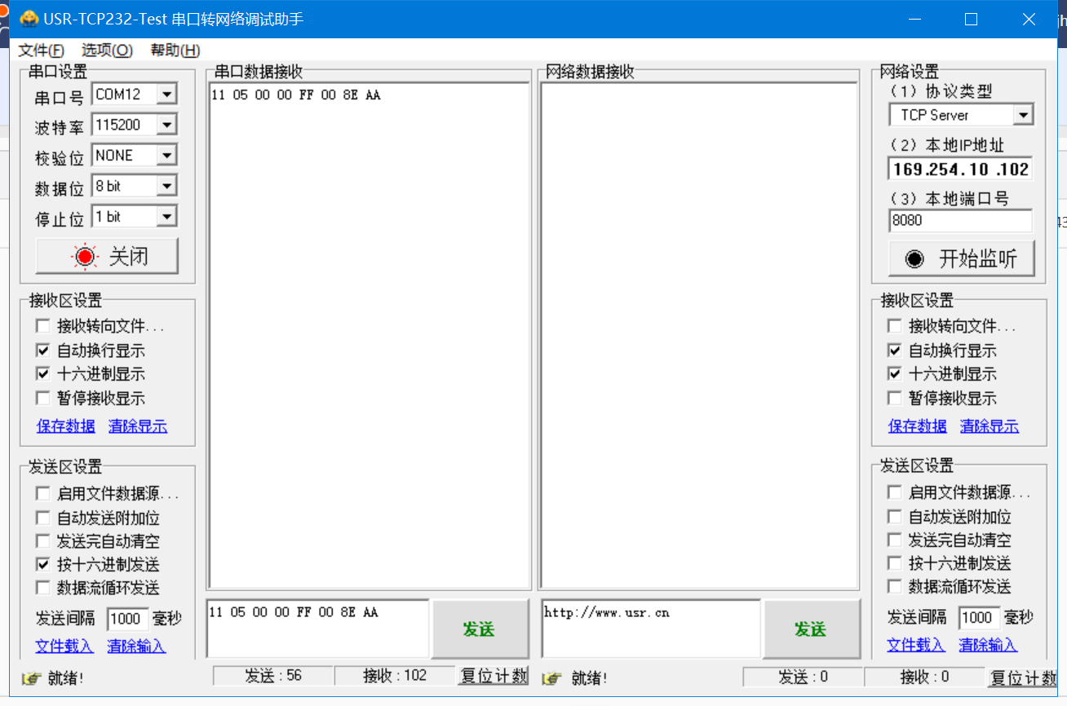Viewport: 1067px width, 706px height.
Task: Click 清除显示 link in network receive settings
Action: [x=990, y=426]
